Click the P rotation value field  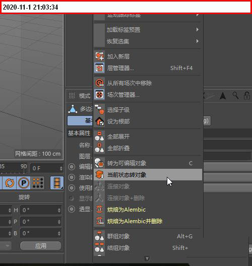[41, 222]
